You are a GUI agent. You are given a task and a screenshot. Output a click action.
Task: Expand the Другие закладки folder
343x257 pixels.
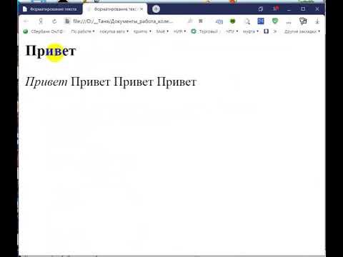tap(302, 31)
